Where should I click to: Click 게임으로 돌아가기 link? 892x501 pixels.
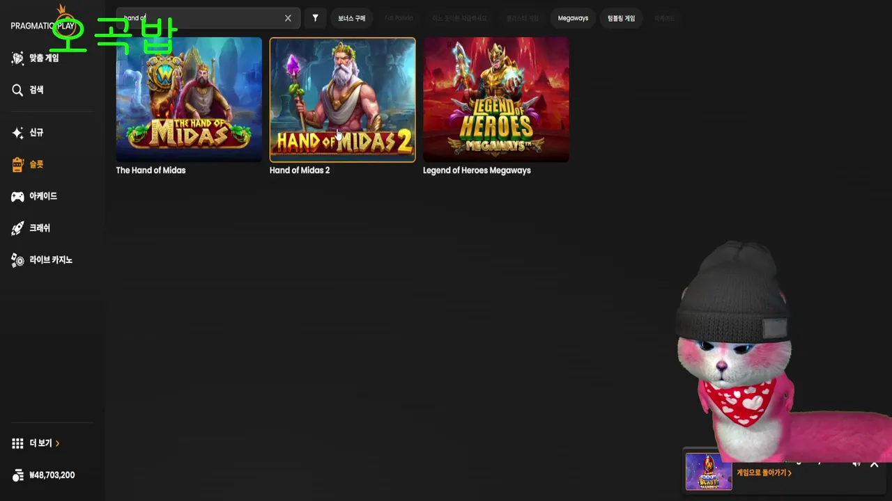(x=764, y=473)
